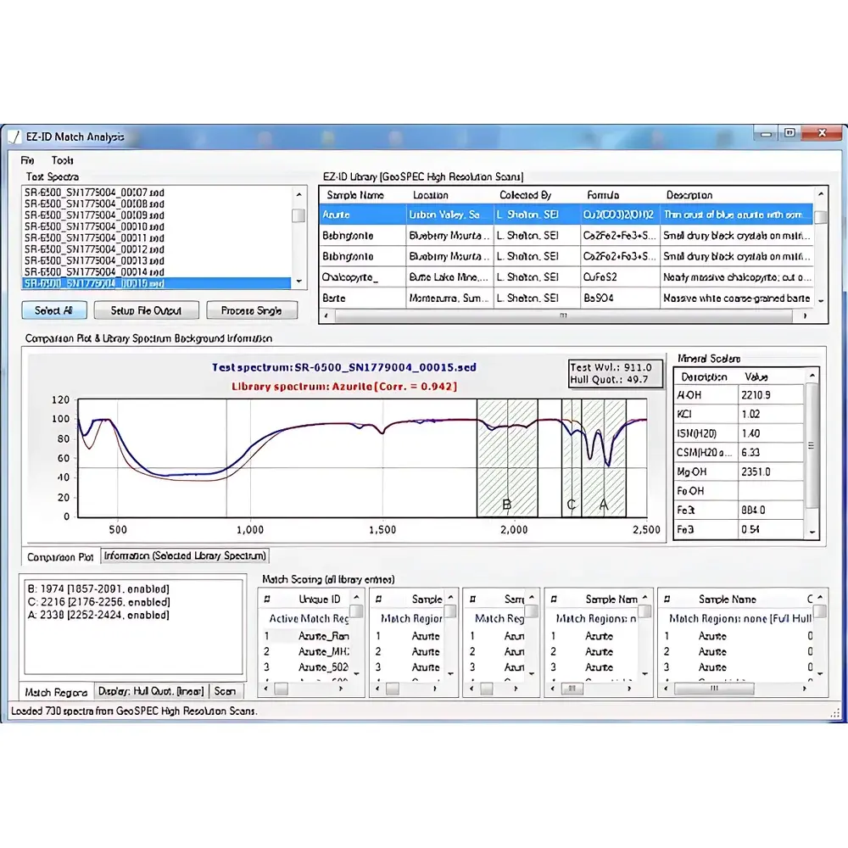Select the Display: Hull Quot. [linear] tab
The width and height of the screenshot is (848, 848).
pyautogui.click(x=152, y=691)
